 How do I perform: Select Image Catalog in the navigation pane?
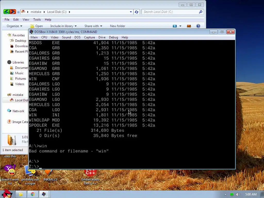[18, 122]
